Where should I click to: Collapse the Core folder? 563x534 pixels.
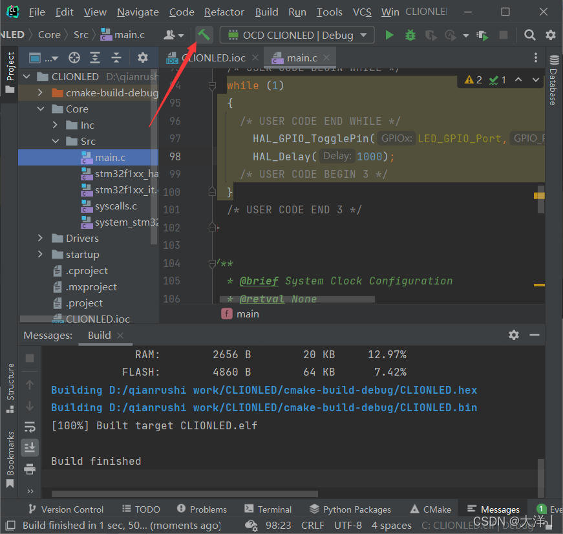(41, 109)
